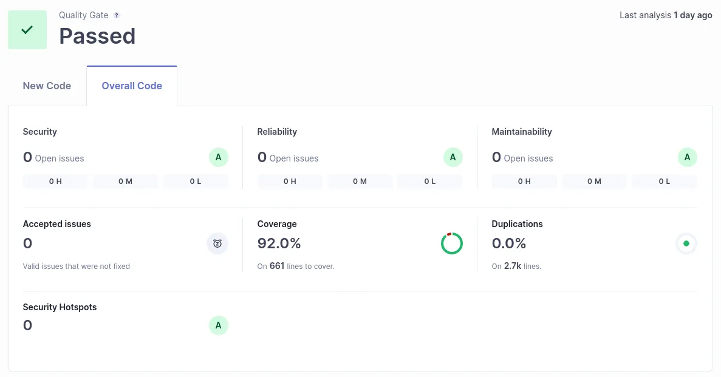Click the 'Quality Gate' label

pyautogui.click(x=84, y=15)
